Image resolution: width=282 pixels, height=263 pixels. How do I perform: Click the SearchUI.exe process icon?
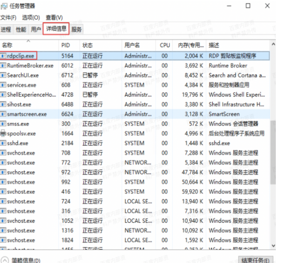pyautogui.click(x=3, y=75)
